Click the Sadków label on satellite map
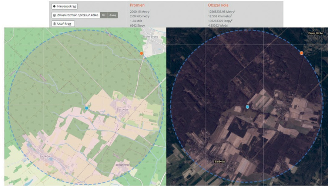328x186 pixels. coord(220,162)
